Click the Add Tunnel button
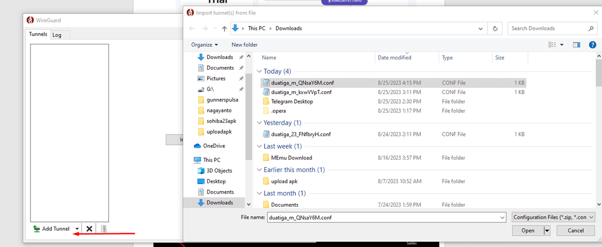Screen dimensions: 602x247 point(51,229)
